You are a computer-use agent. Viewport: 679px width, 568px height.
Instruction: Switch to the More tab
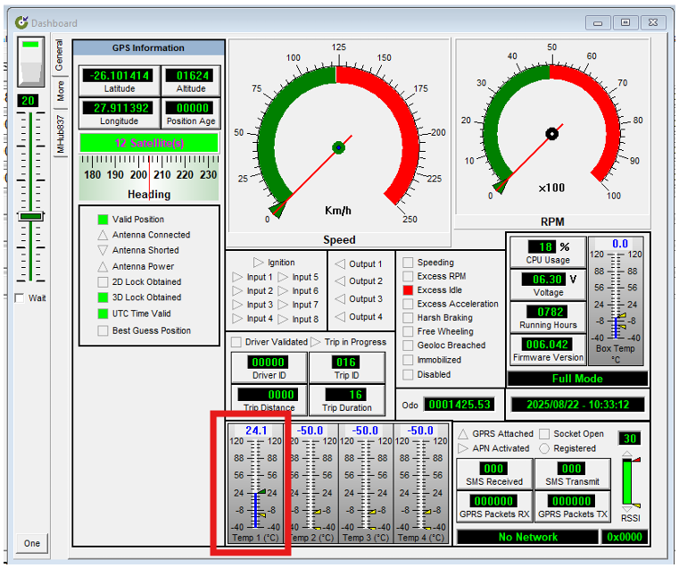pyautogui.click(x=61, y=90)
